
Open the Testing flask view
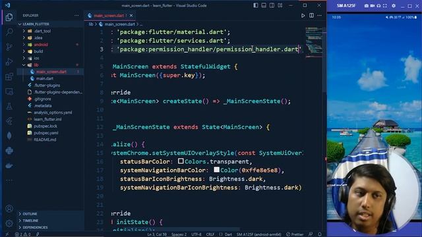(x=9, y=107)
